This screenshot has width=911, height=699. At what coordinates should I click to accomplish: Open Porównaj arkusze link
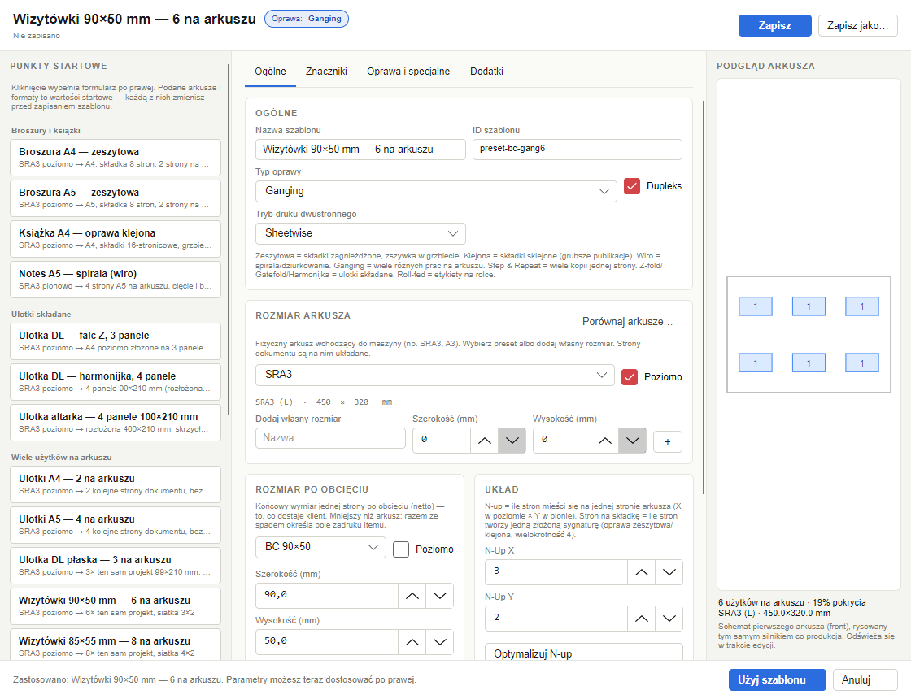[627, 322]
